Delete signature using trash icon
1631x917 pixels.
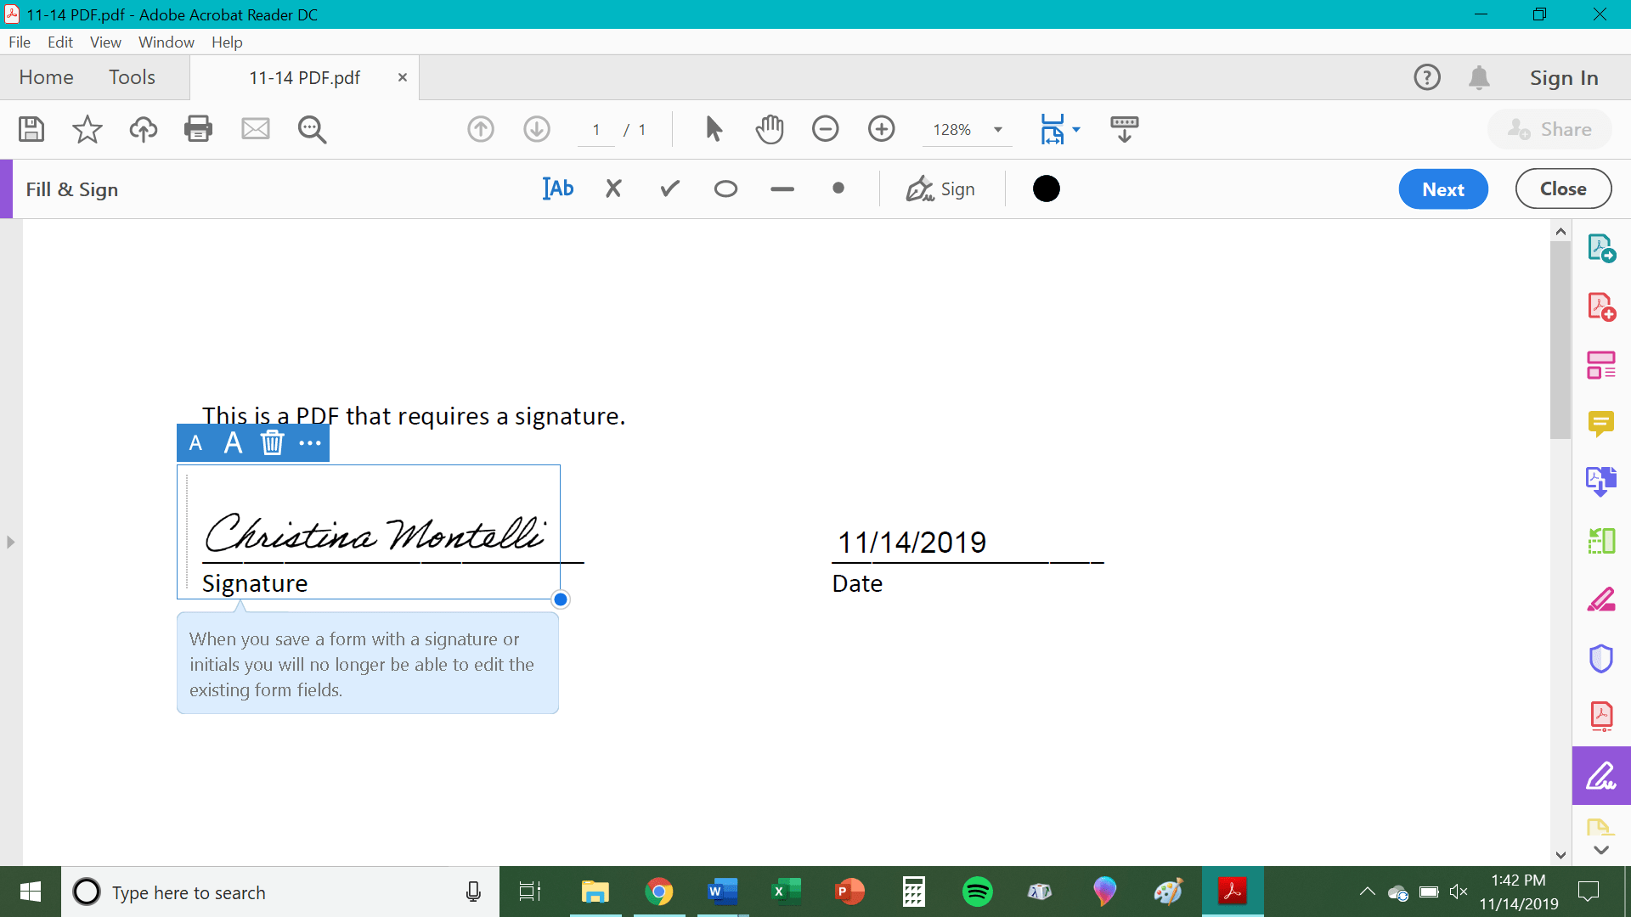pos(272,443)
